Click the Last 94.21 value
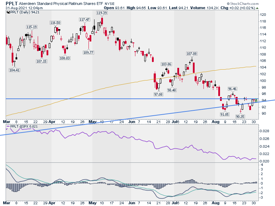The image size is (275, 206). [x=178, y=8]
